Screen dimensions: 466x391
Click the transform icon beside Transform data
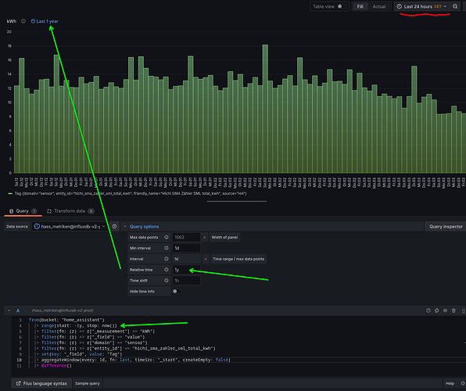click(x=49, y=211)
